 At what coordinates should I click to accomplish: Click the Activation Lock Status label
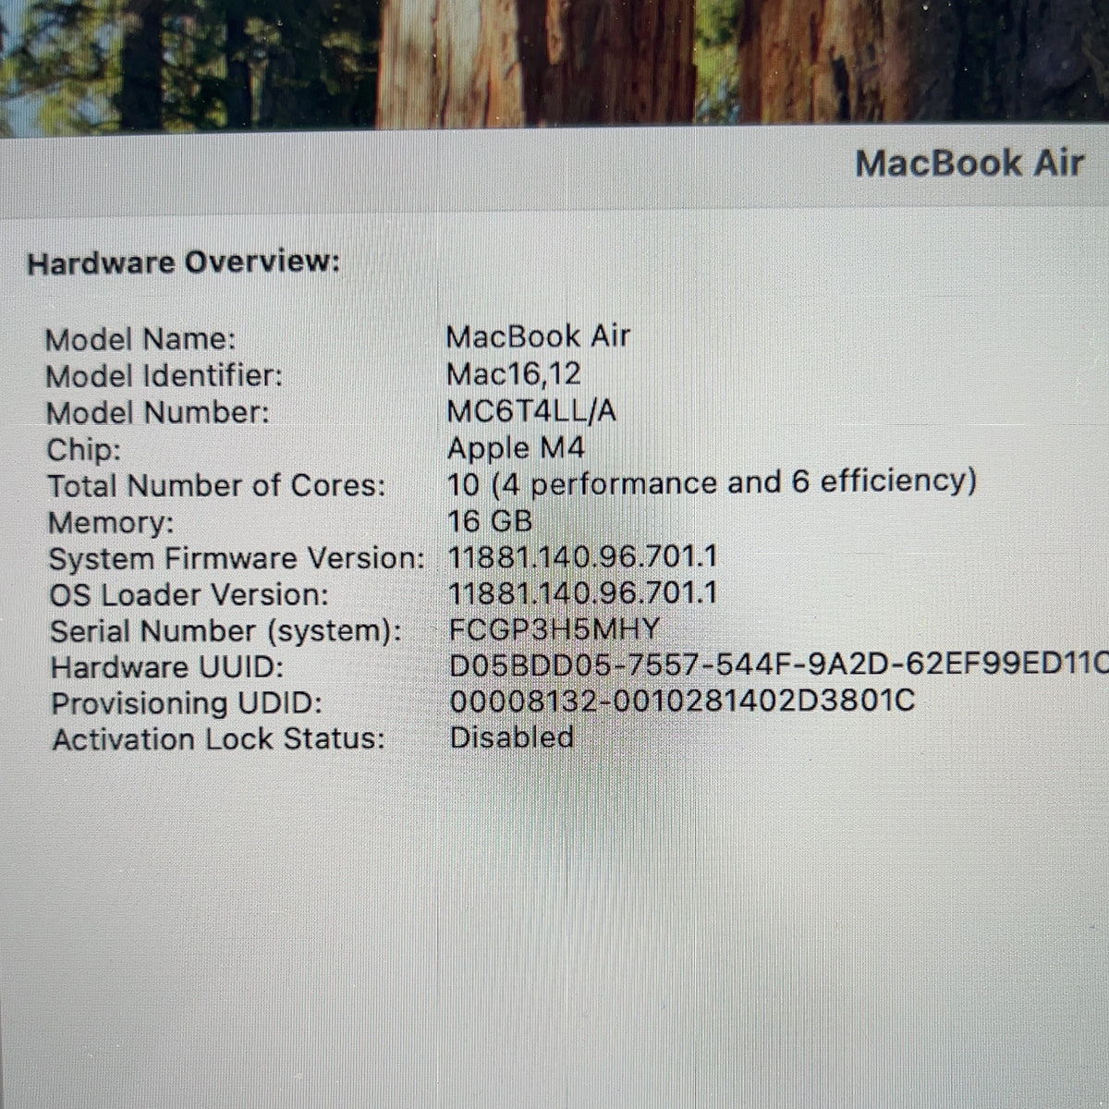coord(218,739)
